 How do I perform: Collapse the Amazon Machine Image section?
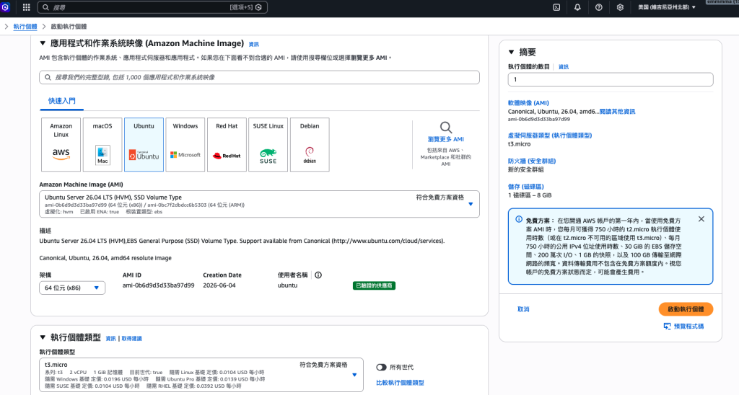43,43
